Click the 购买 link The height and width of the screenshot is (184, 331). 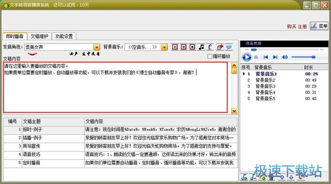[292, 26]
